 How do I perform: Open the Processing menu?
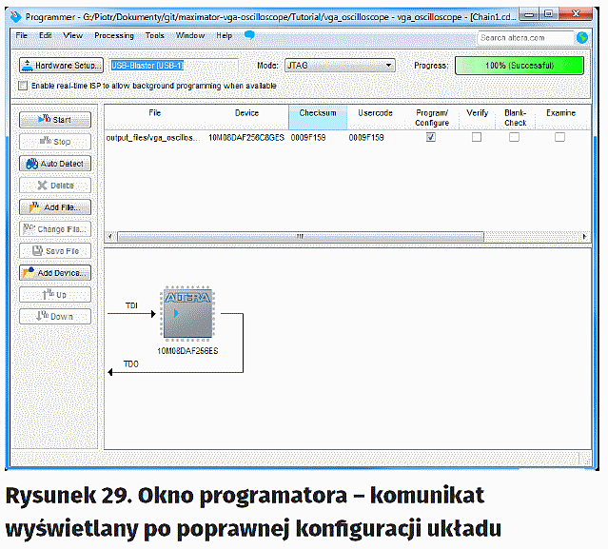(x=113, y=35)
